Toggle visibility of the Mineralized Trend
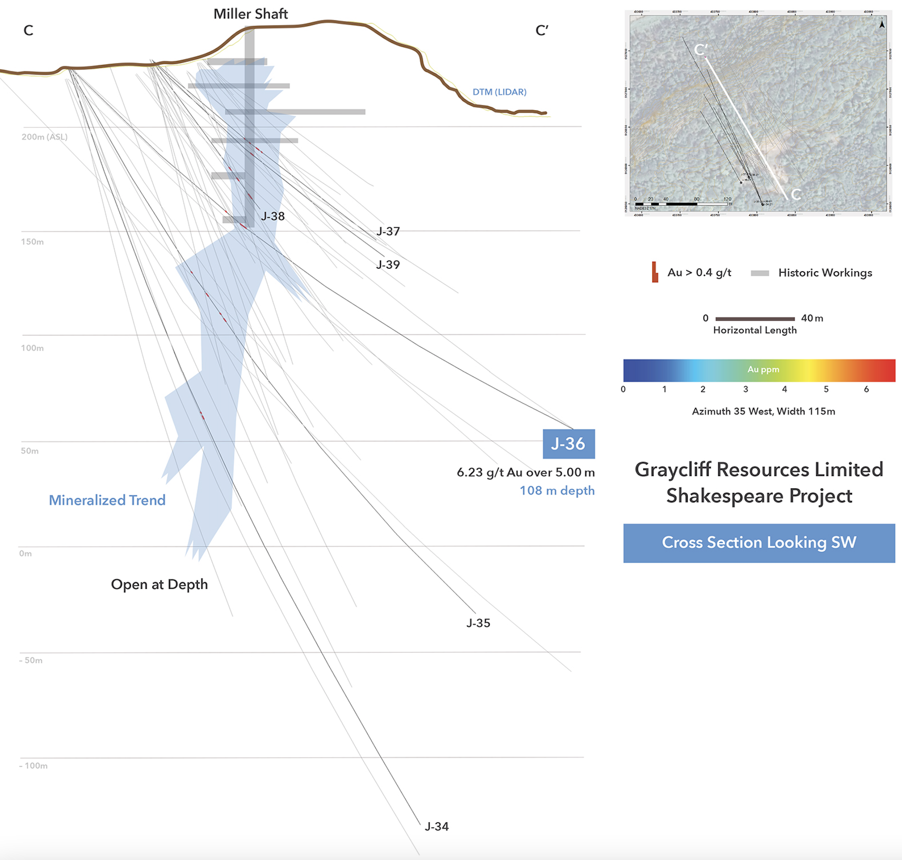902x860 pixels. coord(107,500)
